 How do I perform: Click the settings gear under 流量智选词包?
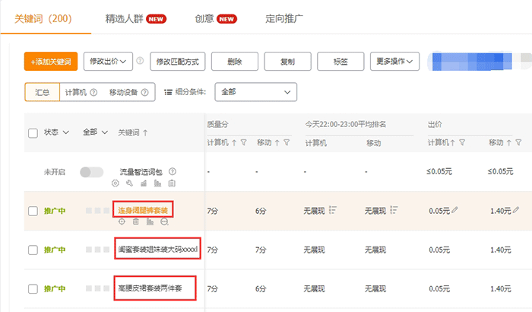tap(116, 183)
